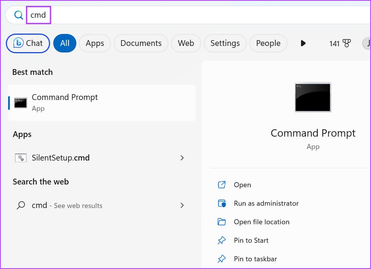Expand SilentSetup.cmd details chevron
The height and width of the screenshot is (269, 371).
(182, 158)
